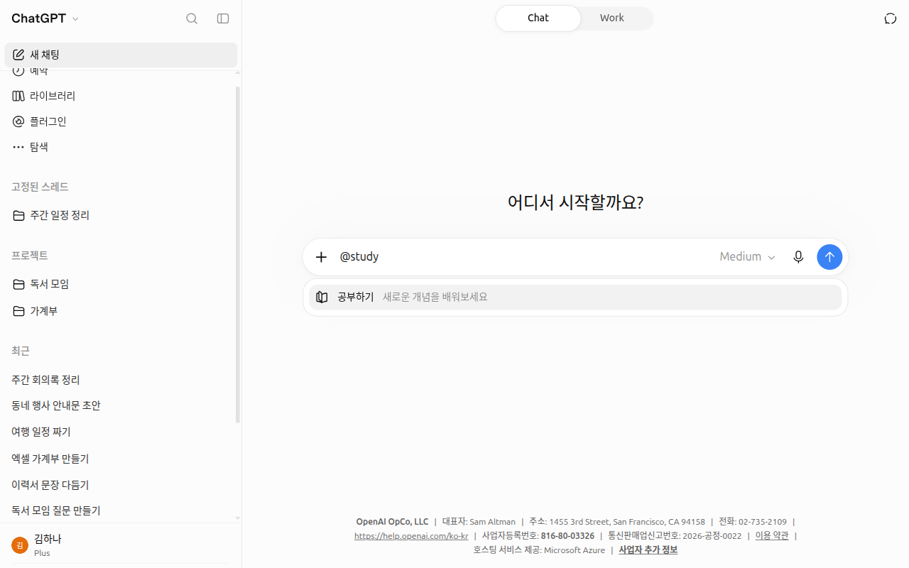Click the plus attach icon in the composer
Screen dimensions: 909x568
click(321, 257)
